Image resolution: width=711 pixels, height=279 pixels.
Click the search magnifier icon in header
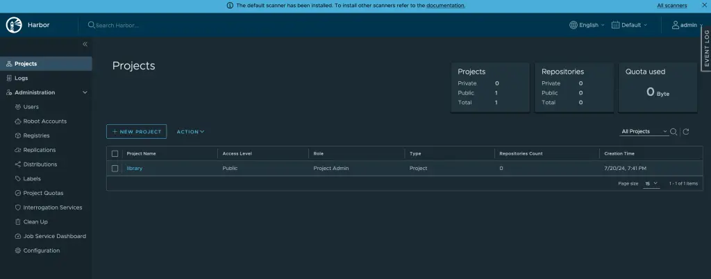(91, 25)
